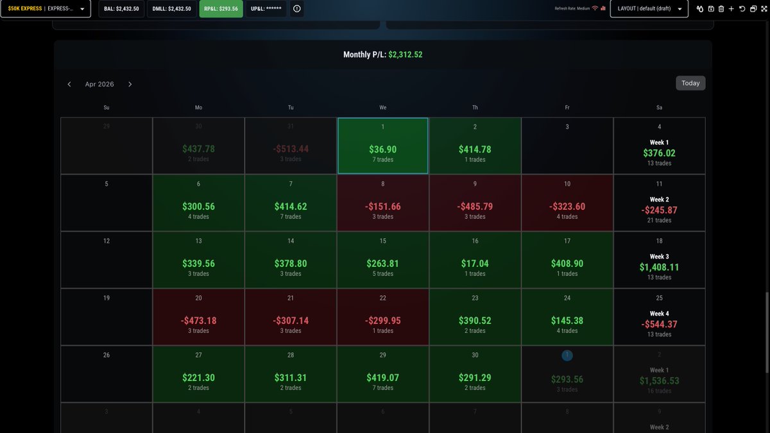Click the Refresh Rate: Medium label
770x433 pixels.
point(572,8)
